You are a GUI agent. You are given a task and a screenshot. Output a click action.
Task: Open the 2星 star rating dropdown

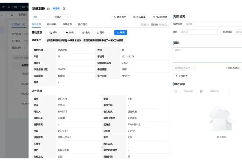(41, 17)
